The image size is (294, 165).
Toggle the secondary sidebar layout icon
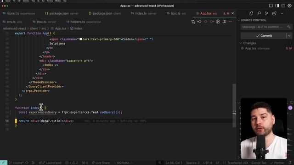[x=283, y=5]
